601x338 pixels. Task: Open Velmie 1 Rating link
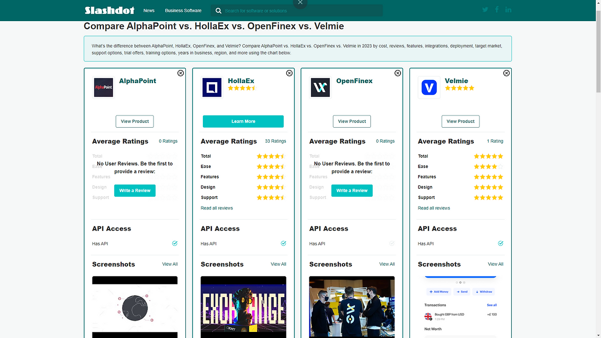[495, 141]
